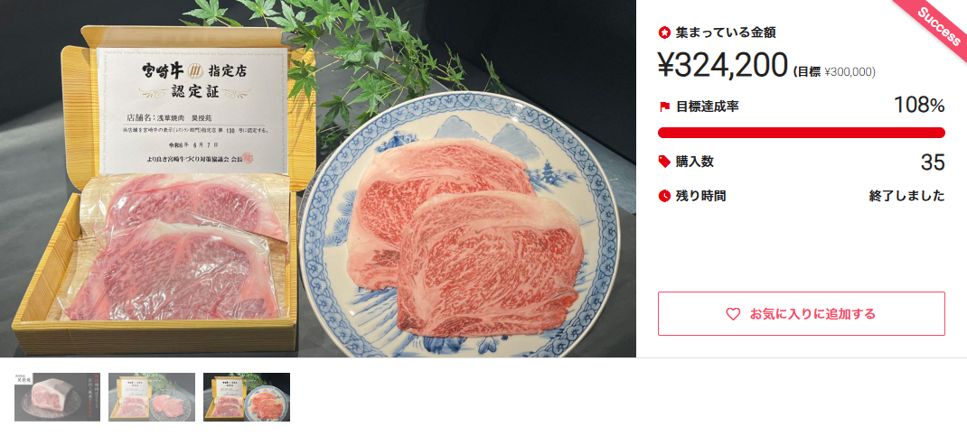
Task: Click the star icon beside 集まっている金額
Action: [x=664, y=32]
